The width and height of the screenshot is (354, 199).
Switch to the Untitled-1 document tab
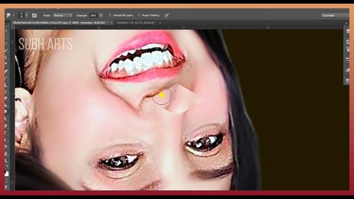(x=136, y=23)
